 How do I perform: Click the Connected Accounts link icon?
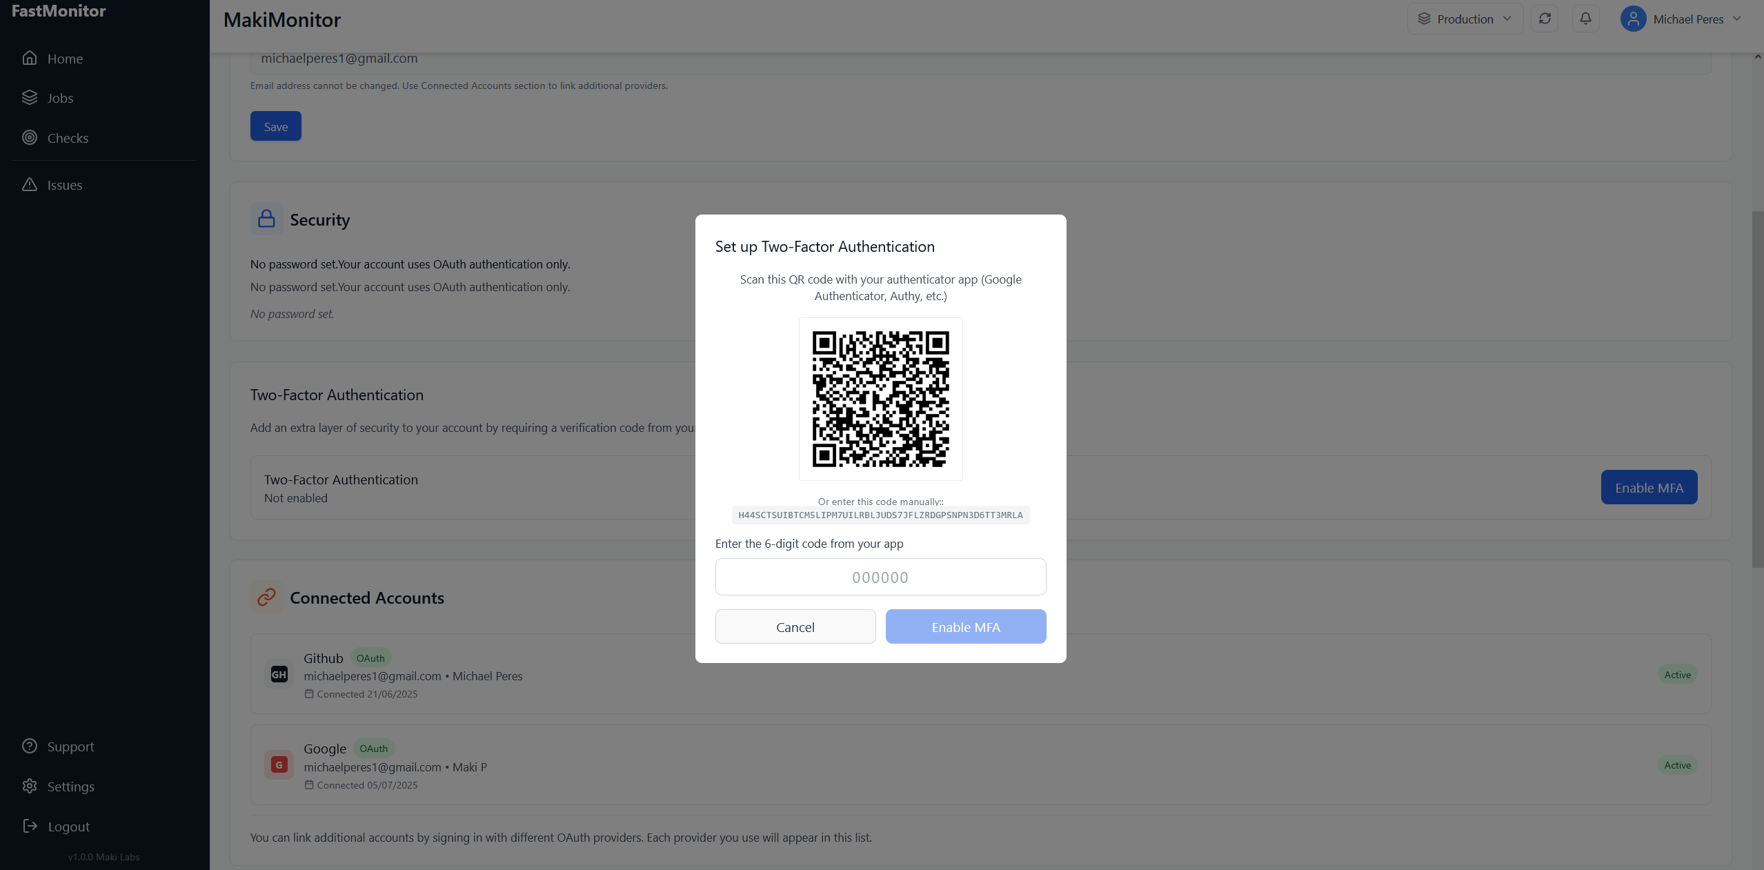point(266,597)
